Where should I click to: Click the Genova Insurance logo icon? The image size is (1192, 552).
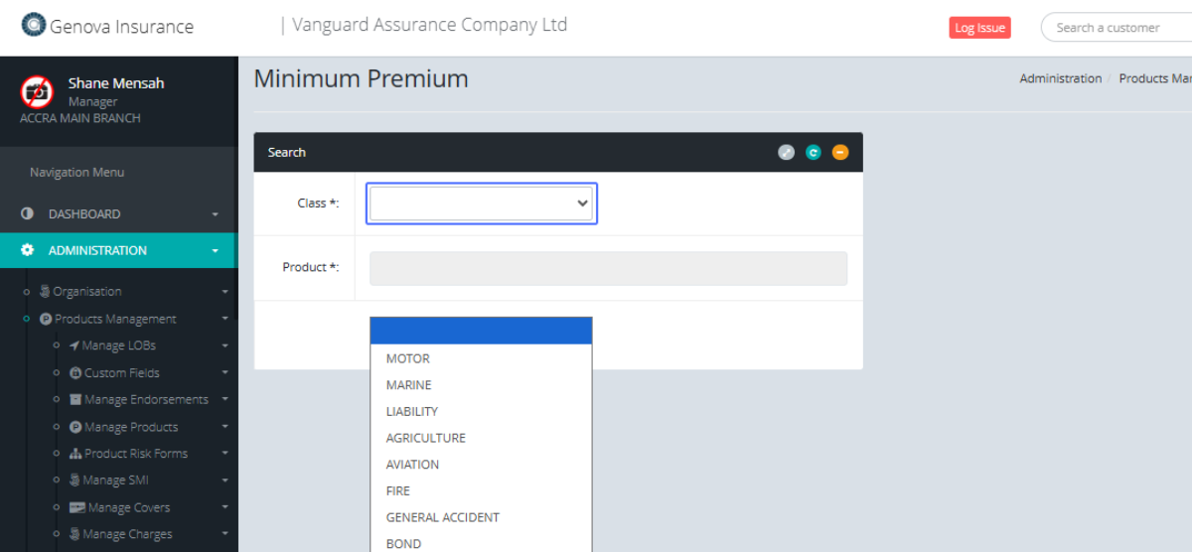[34, 25]
